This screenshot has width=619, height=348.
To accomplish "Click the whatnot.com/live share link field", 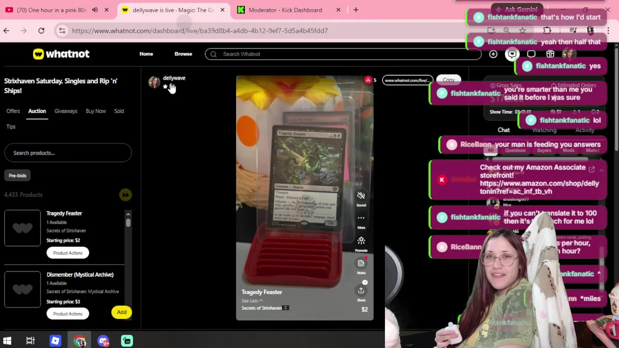I will point(407,80).
